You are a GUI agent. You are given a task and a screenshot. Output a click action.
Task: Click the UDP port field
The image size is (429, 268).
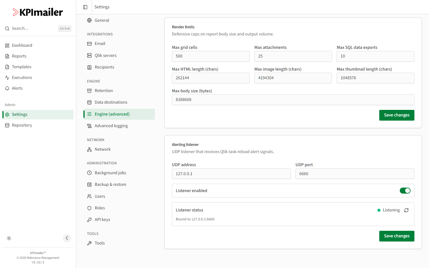pyautogui.click(x=355, y=174)
